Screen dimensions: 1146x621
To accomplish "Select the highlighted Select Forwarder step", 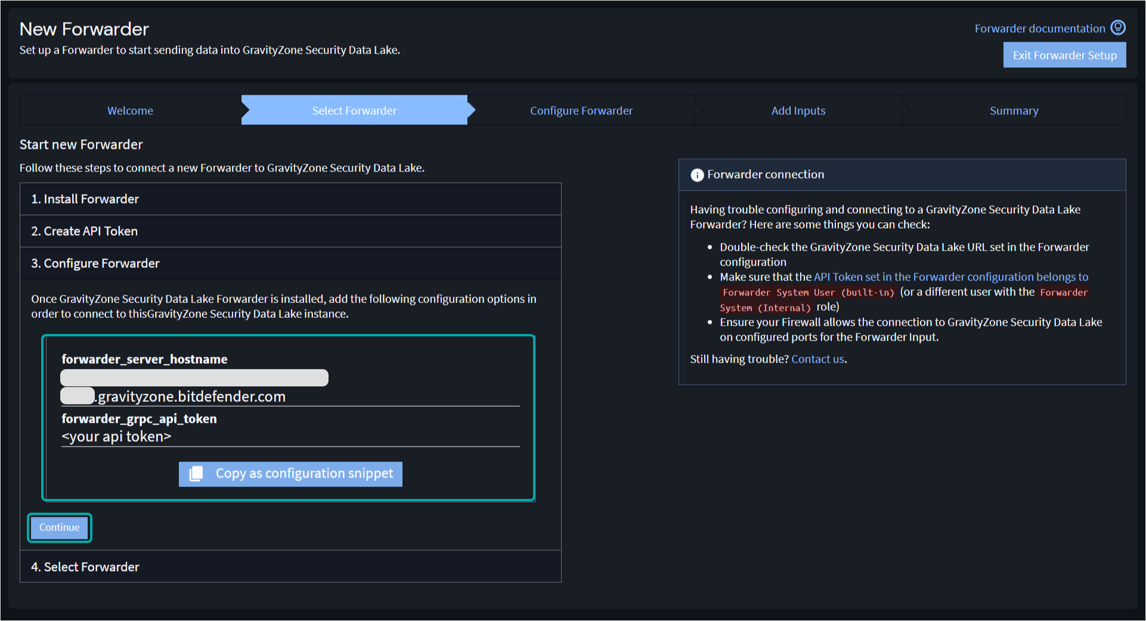I will click(354, 110).
